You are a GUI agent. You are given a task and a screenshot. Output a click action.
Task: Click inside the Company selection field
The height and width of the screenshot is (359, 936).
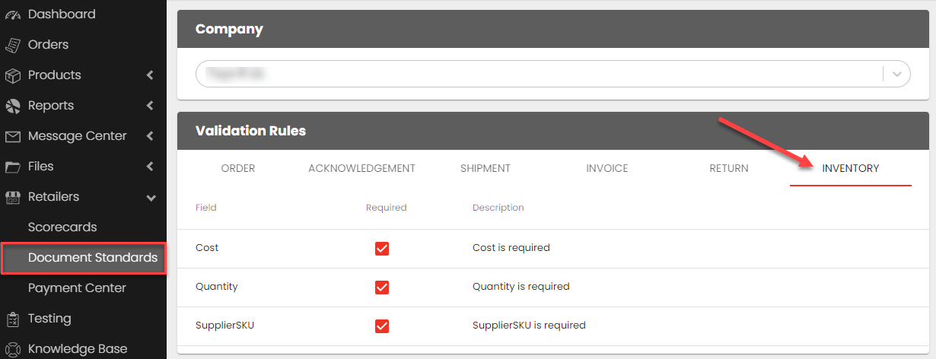click(533, 74)
